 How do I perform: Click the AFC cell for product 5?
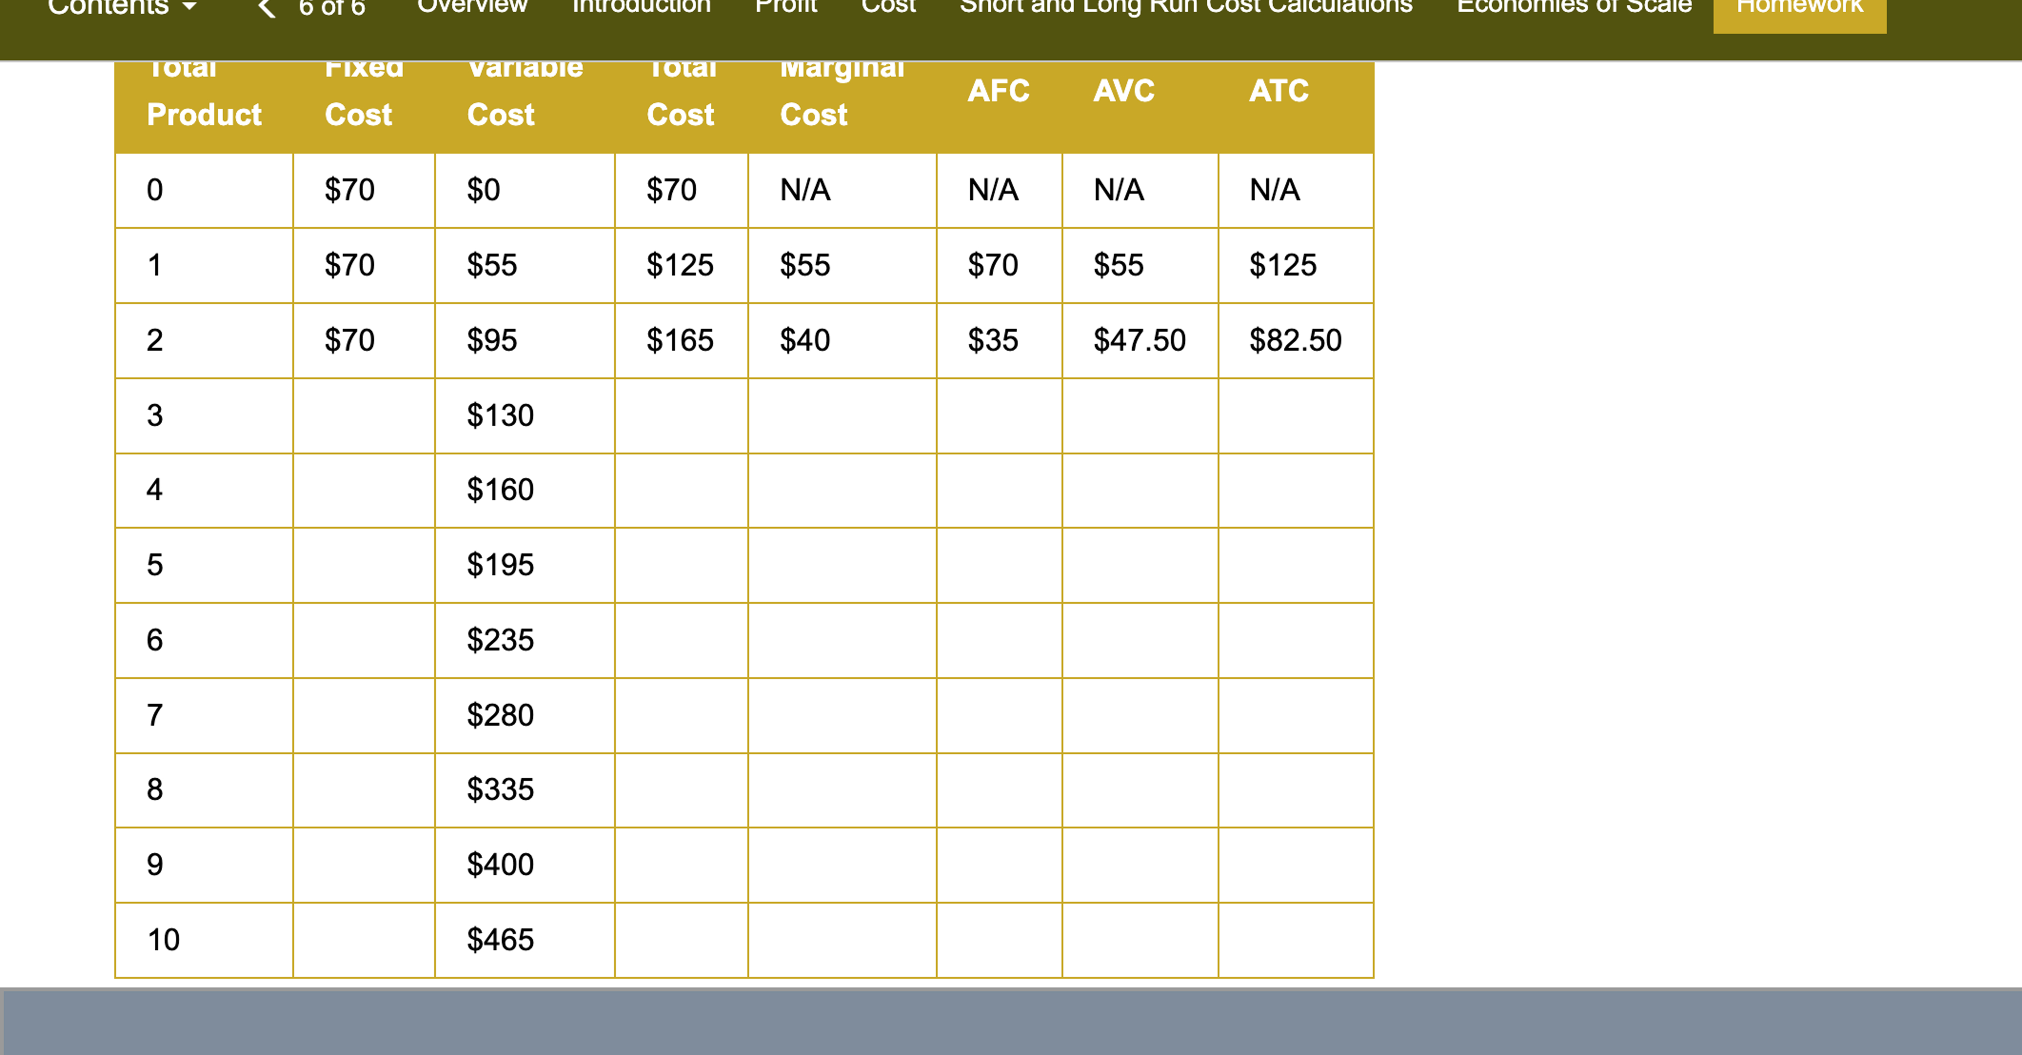tap(999, 565)
